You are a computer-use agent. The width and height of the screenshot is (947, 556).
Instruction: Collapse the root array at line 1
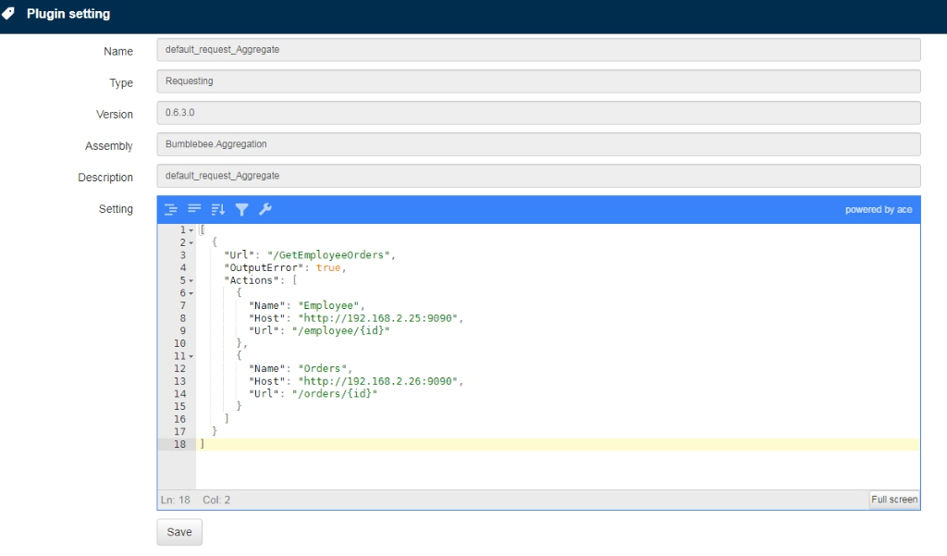coord(191,230)
